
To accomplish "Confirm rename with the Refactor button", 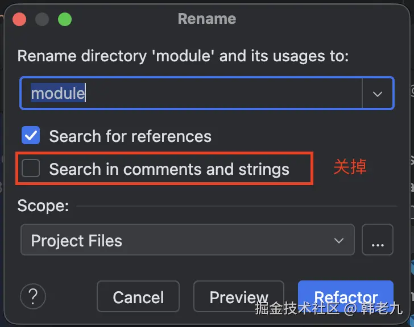I will click(345, 296).
